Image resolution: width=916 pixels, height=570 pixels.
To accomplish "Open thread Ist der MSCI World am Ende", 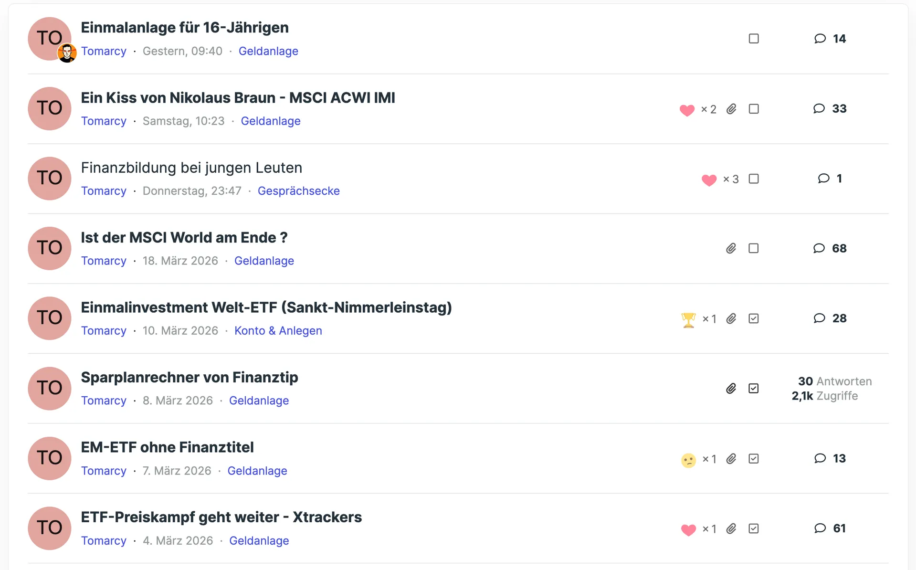I will click(184, 238).
